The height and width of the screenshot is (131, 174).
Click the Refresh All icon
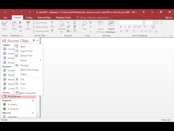(62, 24)
